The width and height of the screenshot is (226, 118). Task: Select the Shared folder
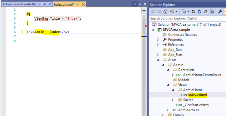[188, 100]
